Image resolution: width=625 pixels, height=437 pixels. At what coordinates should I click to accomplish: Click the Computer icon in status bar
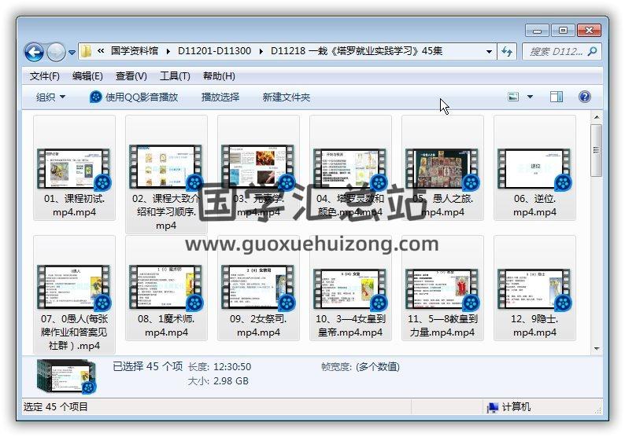[493, 407]
